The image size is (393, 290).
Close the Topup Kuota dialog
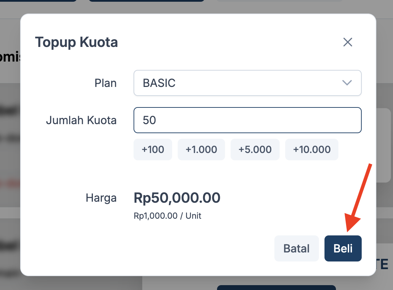(x=348, y=42)
